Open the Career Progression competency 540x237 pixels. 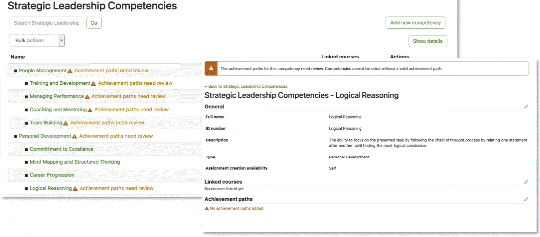point(52,175)
